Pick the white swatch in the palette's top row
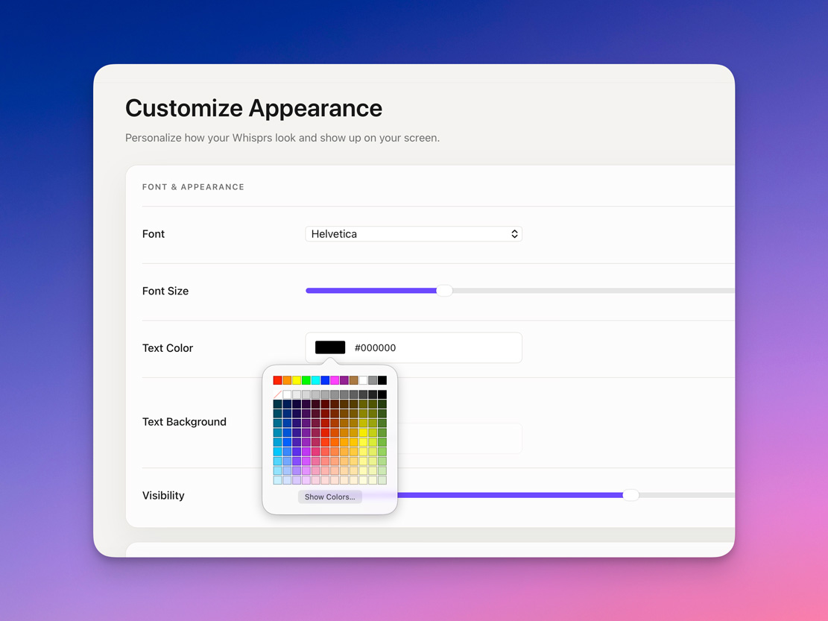The width and height of the screenshot is (828, 621). pyautogui.click(x=363, y=380)
